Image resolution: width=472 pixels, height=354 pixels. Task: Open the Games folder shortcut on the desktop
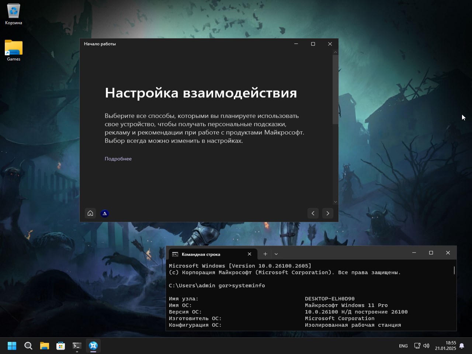[x=14, y=51]
